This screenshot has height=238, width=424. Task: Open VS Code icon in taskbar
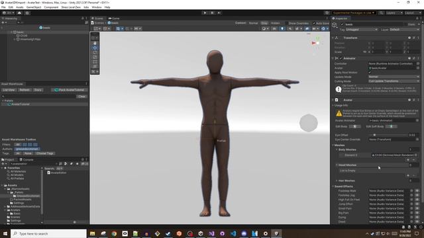pos(233,233)
